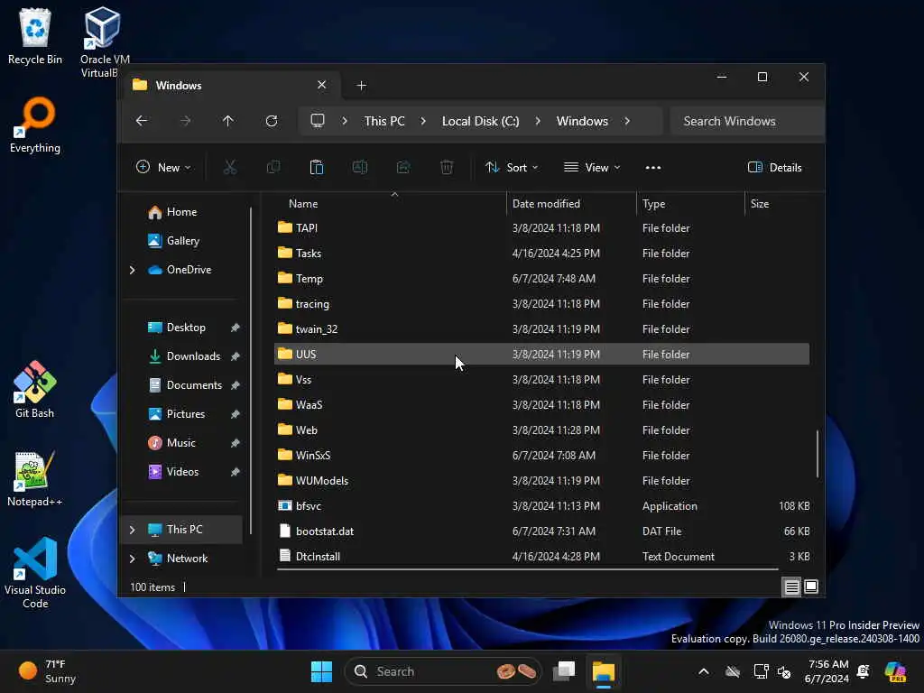
Task: Click the This PC breadcrumb
Action: [384, 121]
